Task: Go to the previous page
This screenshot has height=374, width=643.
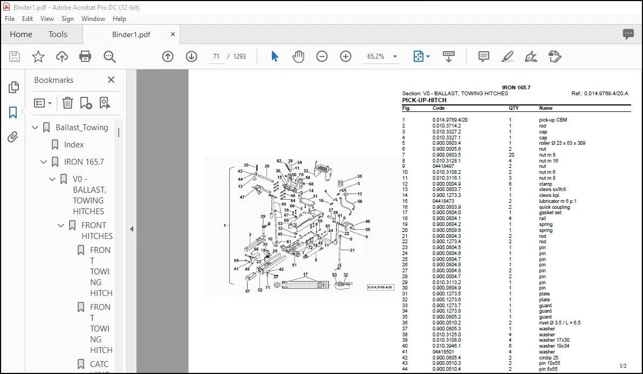Action: [168, 57]
